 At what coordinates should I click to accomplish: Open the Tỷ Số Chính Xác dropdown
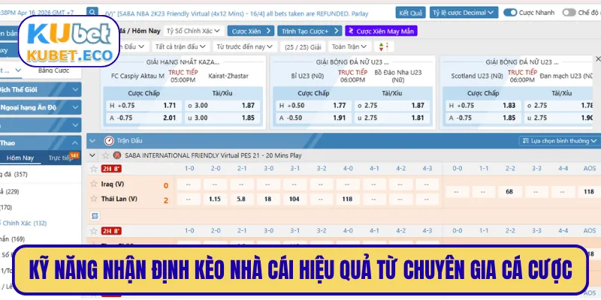(194, 31)
